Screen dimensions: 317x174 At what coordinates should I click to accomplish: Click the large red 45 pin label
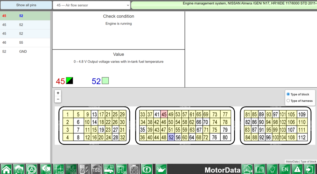(60, 81)
